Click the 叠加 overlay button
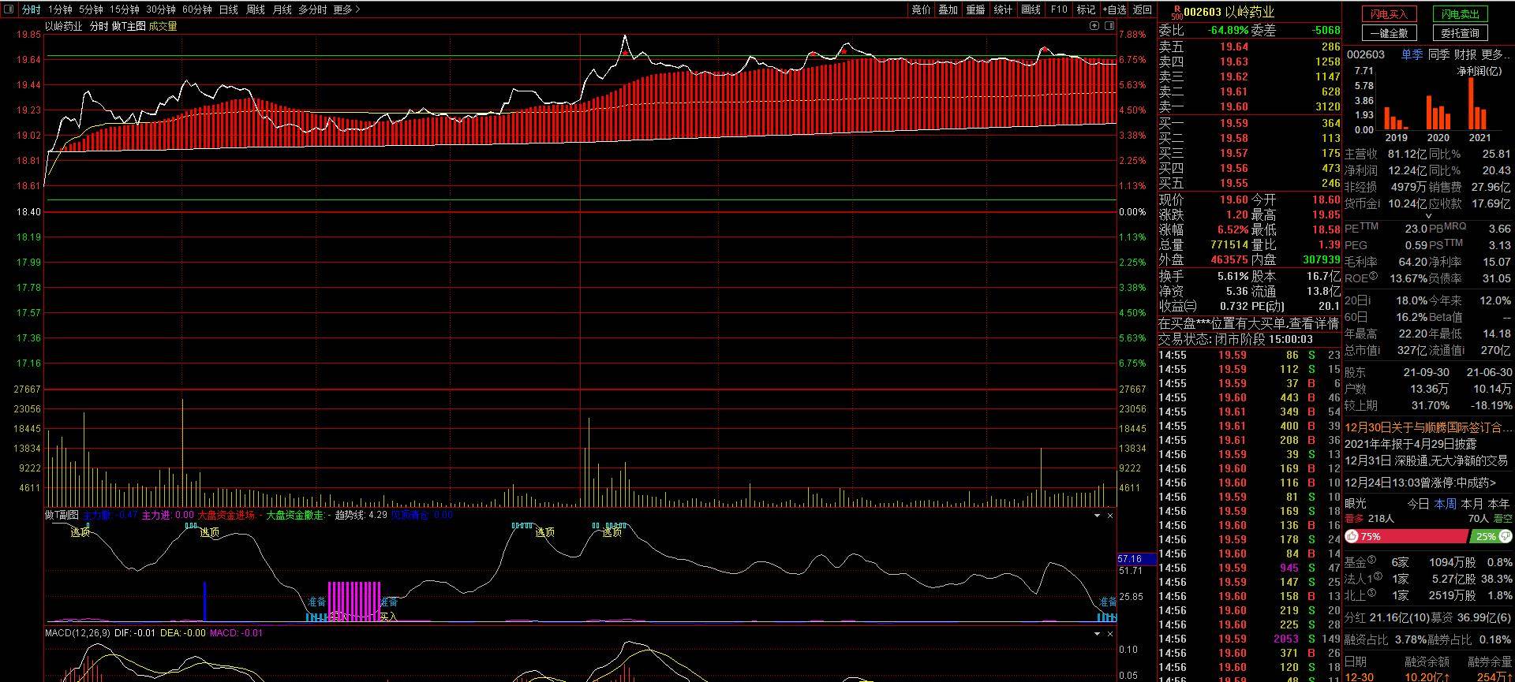Screen dimensions: 1515x682 948,9
